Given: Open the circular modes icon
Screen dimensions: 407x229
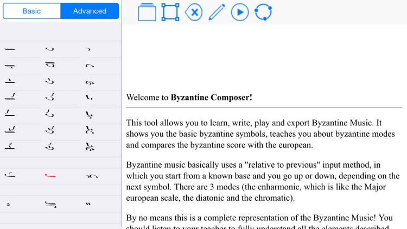Looking at the screenshot, I should coord(263,12).
